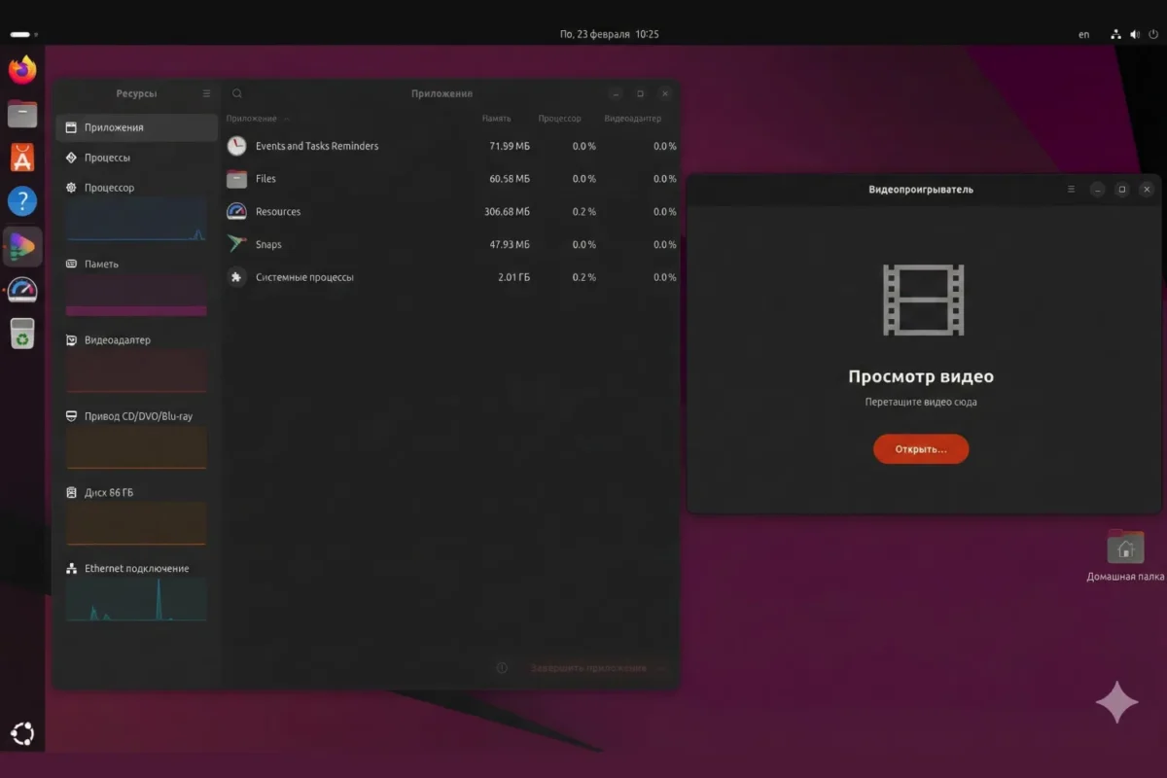Open the Привод CD/DVD/Blu-ray section

coord(136,415)
